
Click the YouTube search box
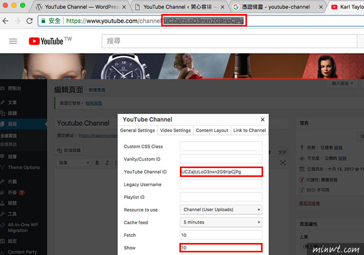pyautogui.click(x=229, y=41)
